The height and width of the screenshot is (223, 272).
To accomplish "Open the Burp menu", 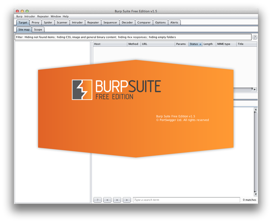I will click(x=19, y=16).
